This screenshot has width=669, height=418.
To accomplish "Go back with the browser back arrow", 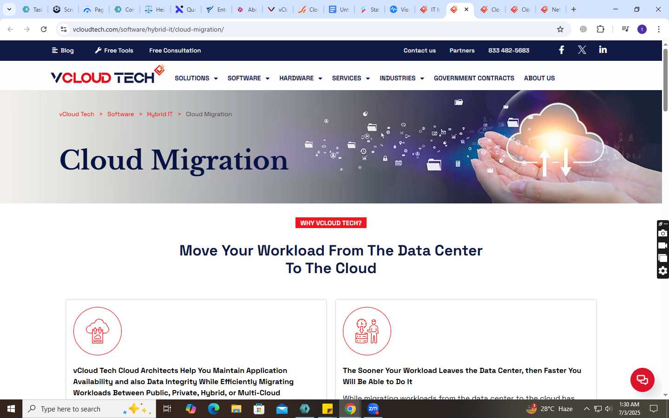I will coord(10,29).
